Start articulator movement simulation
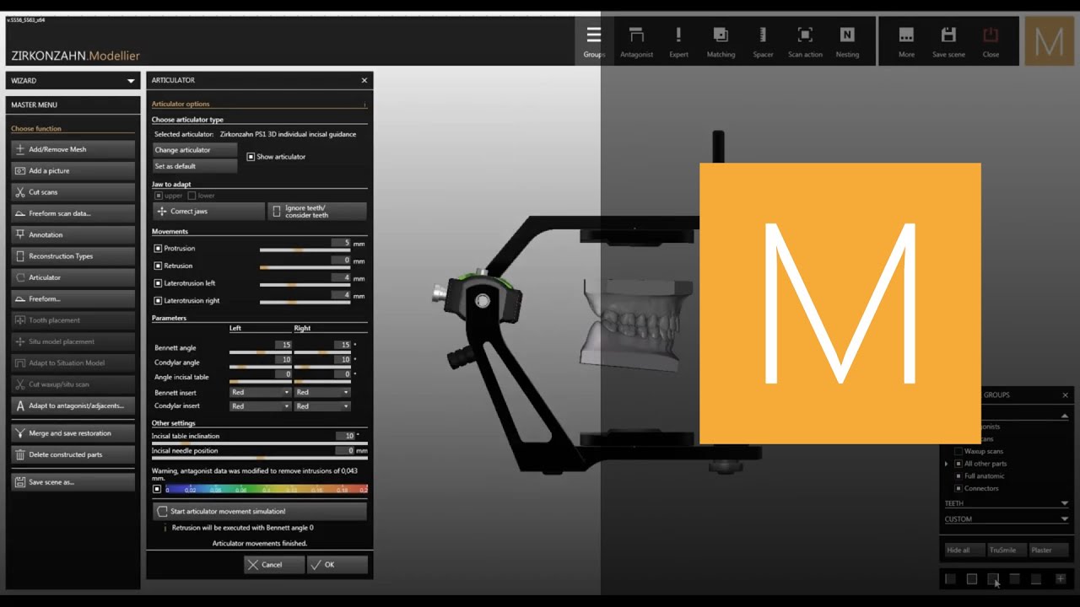 point(260,512)
